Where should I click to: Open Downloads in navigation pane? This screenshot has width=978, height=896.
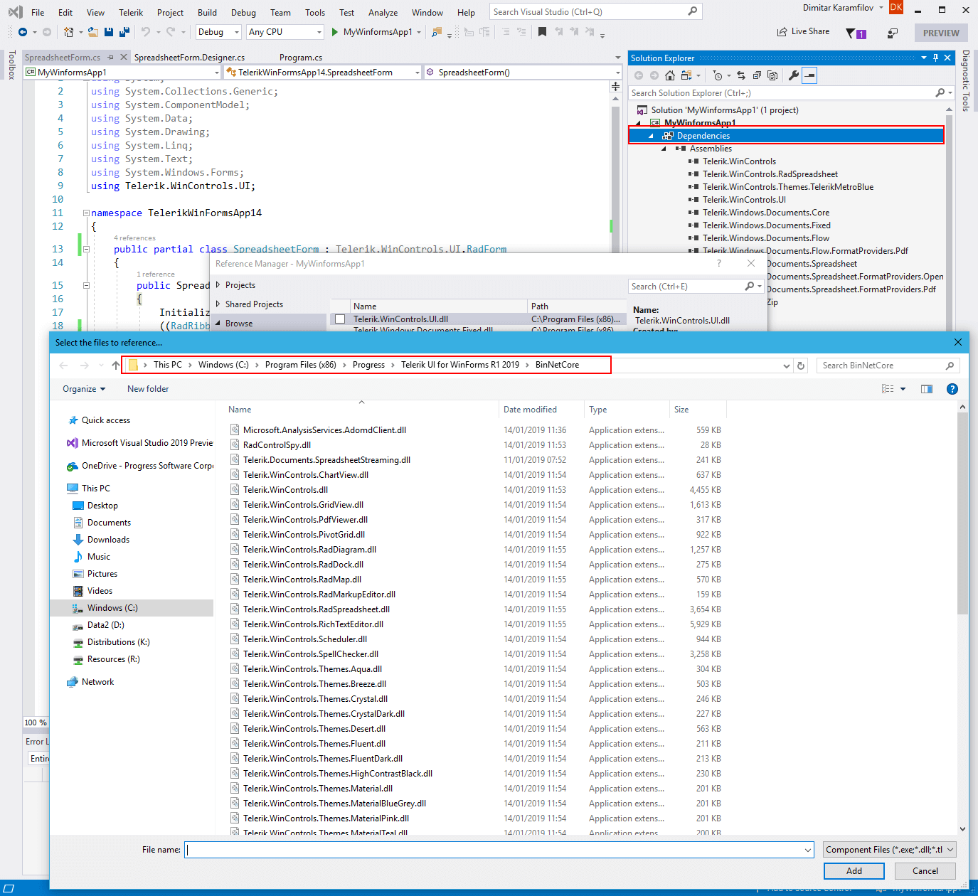click(108, 540)
